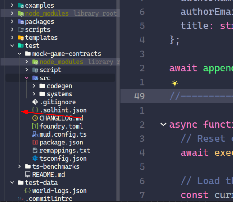Click the 'title' property in editor
Viewport: 233px width, 202px height.
pos(194,26)
